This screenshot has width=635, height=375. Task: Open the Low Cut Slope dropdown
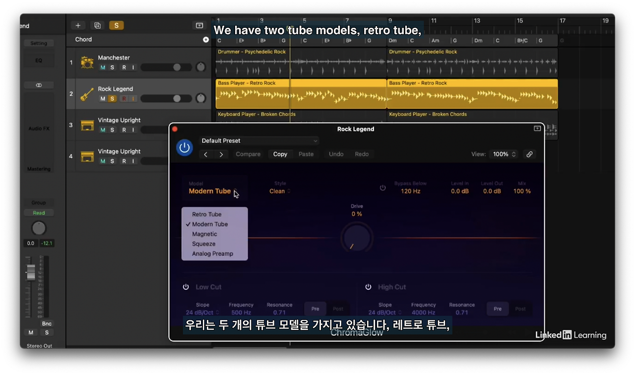pos(202,313)
